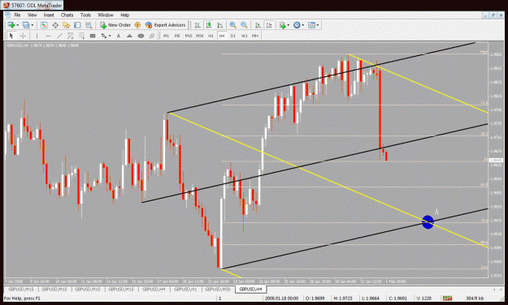Select the Crosshair tool
The width and height of the screenshot is (508, 305).
tap(23, 36)
